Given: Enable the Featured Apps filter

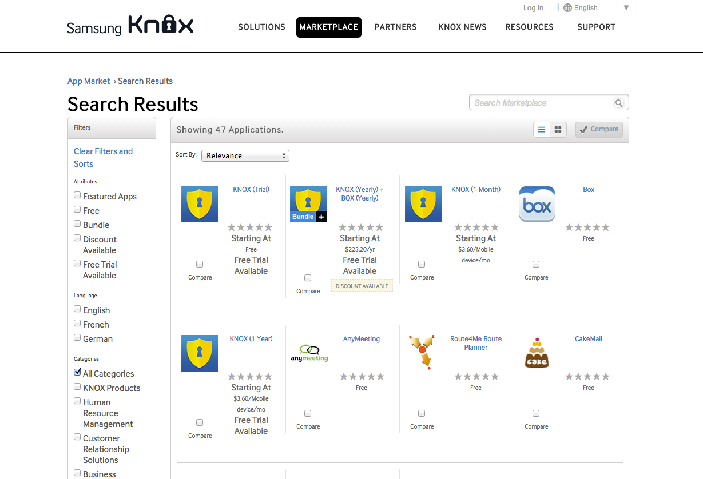Looking at the screenshot, I should coord(77,195).
